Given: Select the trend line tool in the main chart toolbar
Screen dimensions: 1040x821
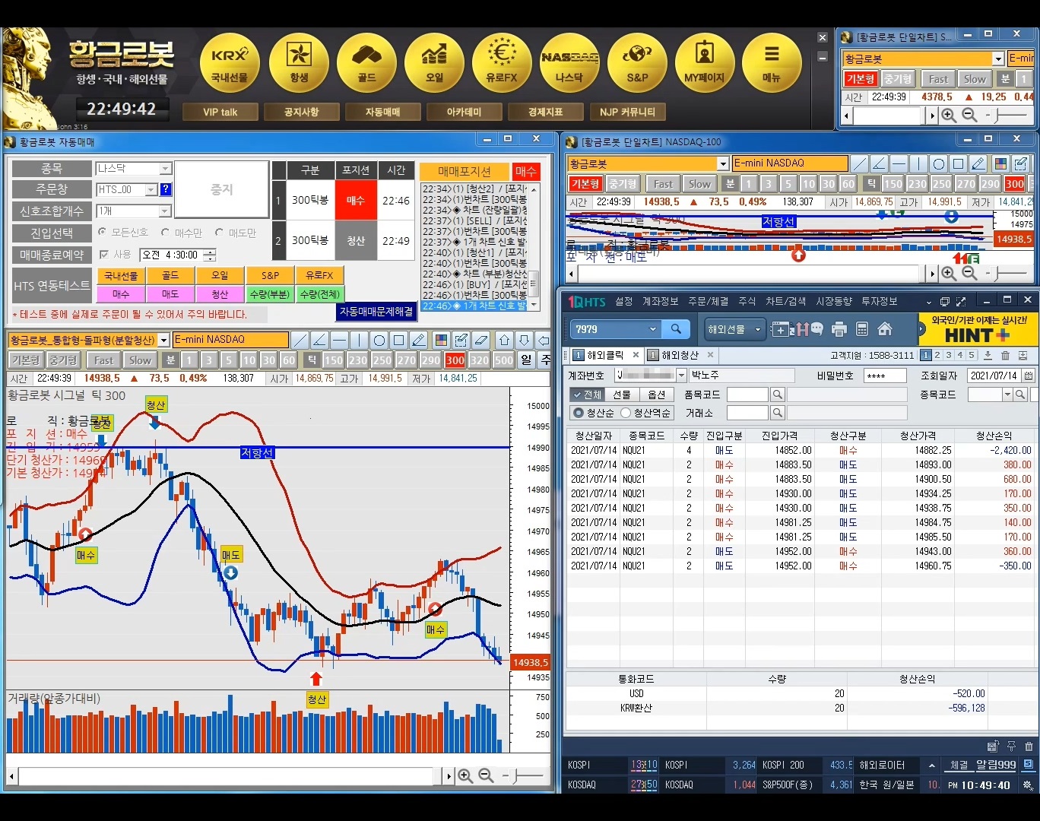Looking at the screenshot, I should pyautogui.click(x=300, y=340).
